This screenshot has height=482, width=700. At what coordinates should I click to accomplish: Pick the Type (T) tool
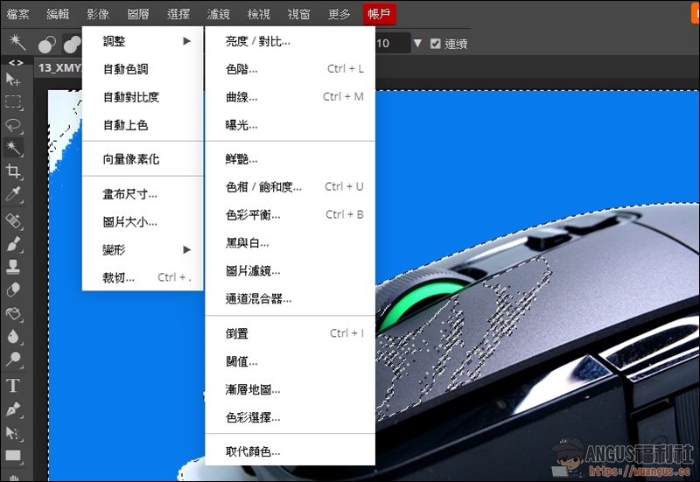coord(13,386)
